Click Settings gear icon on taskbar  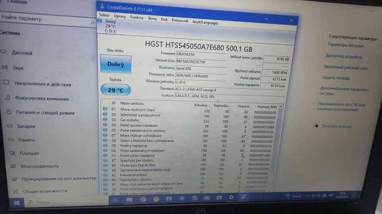point(231,197)
